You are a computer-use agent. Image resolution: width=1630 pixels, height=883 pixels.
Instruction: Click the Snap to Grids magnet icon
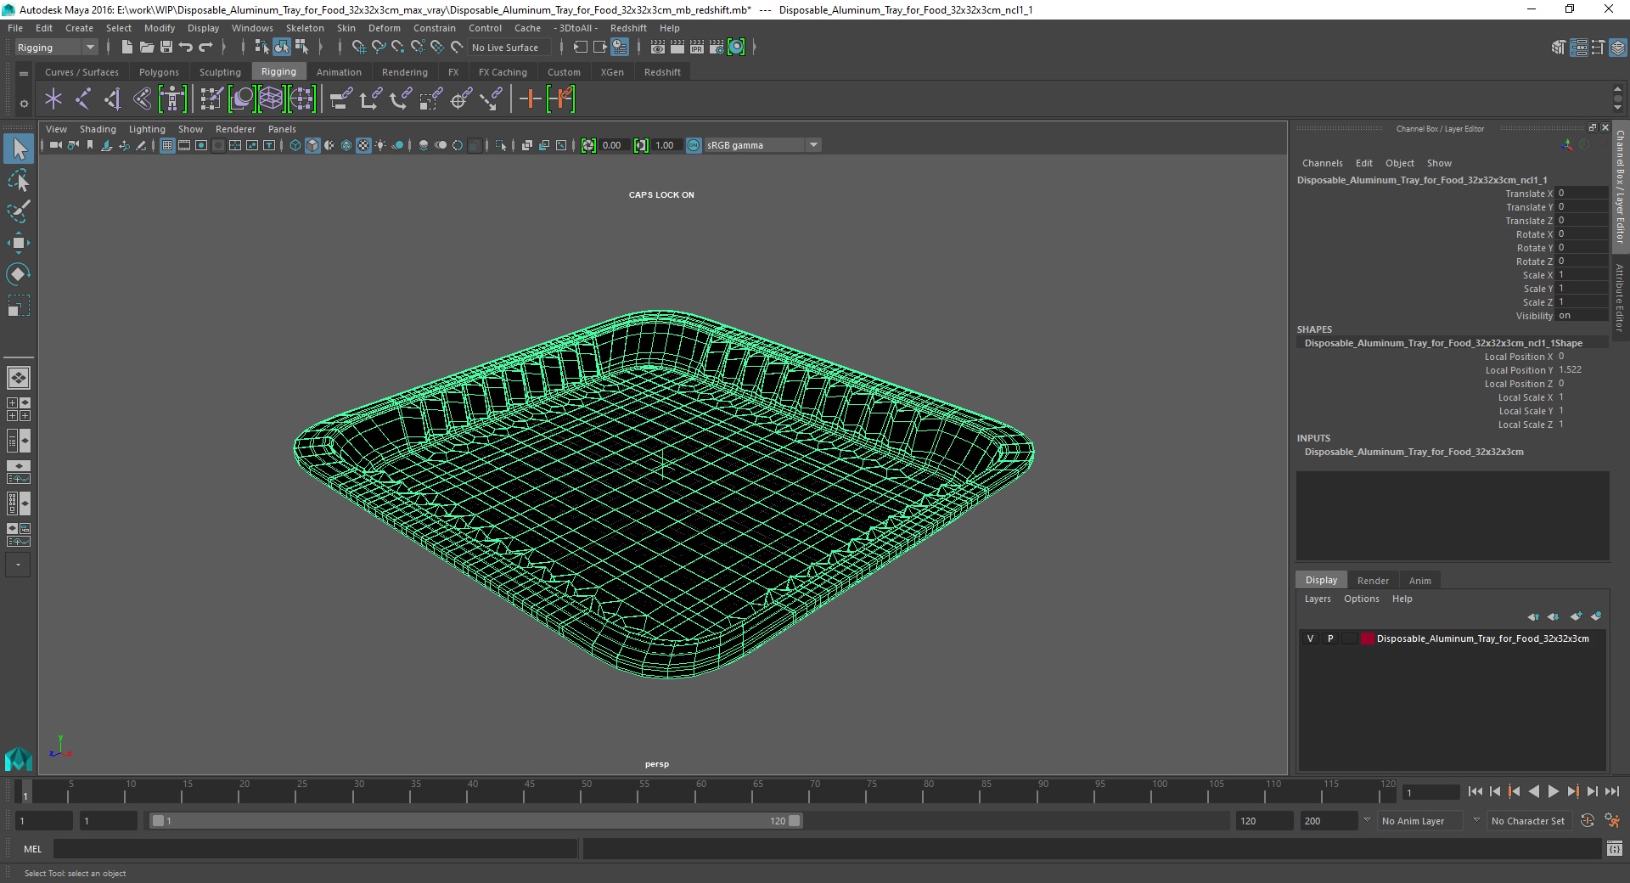point(358,48)
